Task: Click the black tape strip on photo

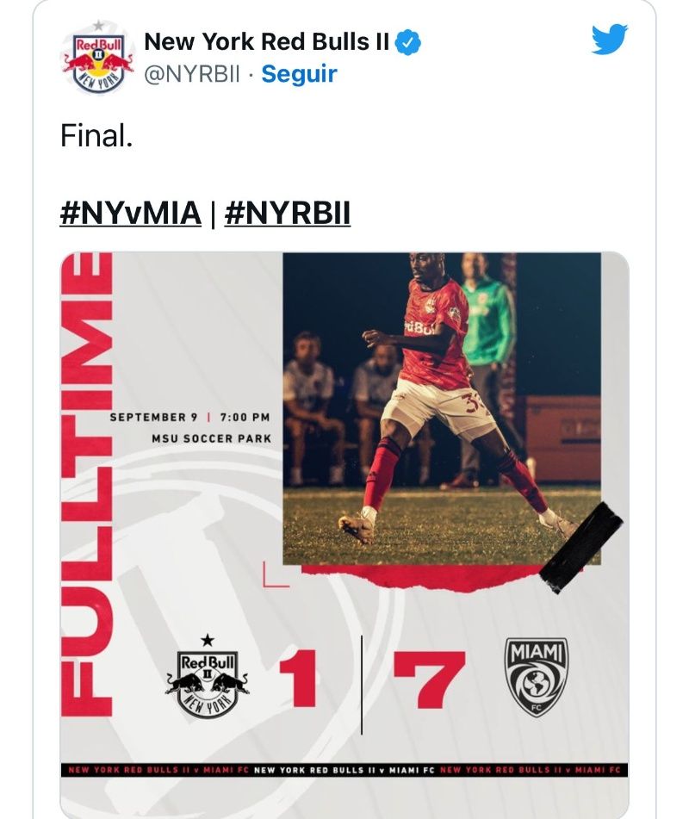Action: pyautogui.click(x=580, y=547)
